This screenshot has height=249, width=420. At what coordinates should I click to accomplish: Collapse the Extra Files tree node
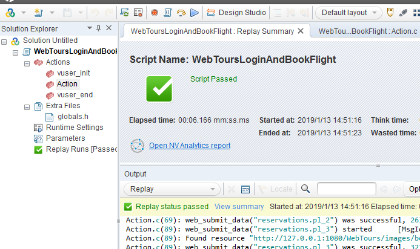click(x=27, y=107)
